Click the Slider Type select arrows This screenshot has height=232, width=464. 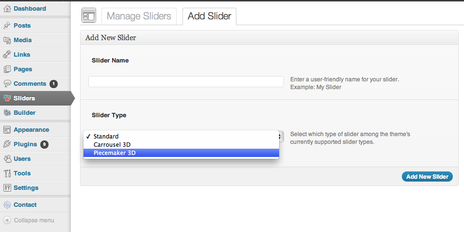click(x=281, y=137)
